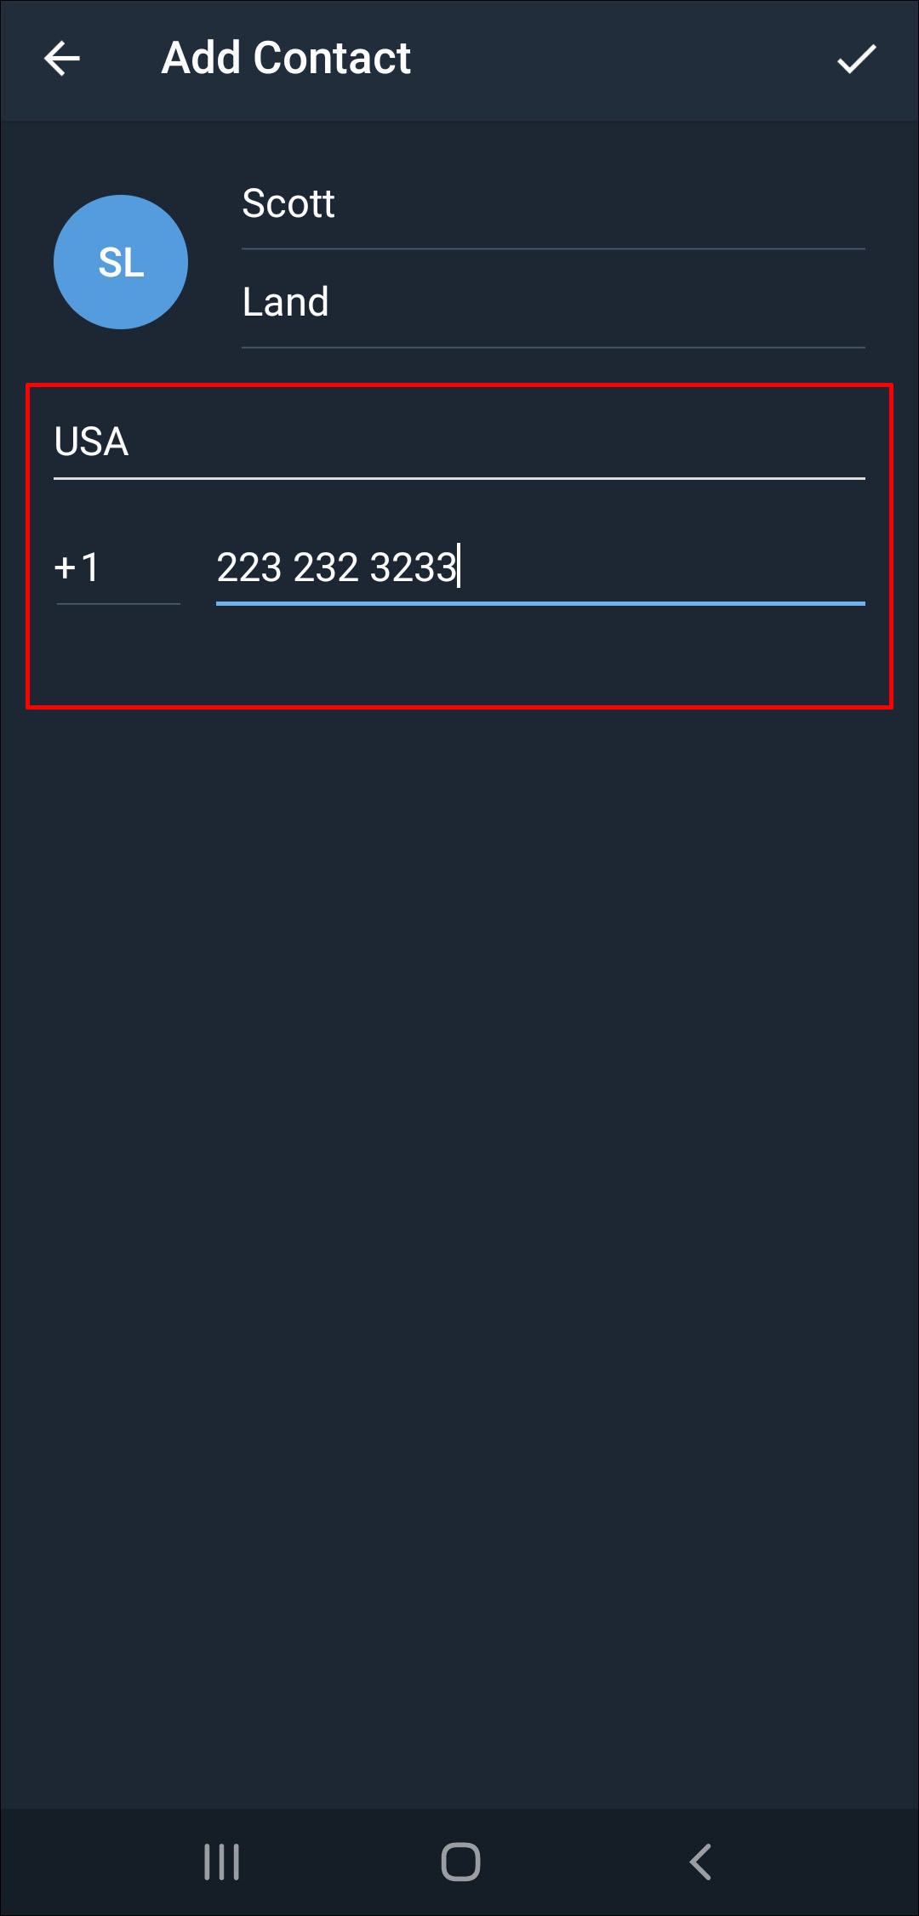Open the USA country selector

[459, 442]
